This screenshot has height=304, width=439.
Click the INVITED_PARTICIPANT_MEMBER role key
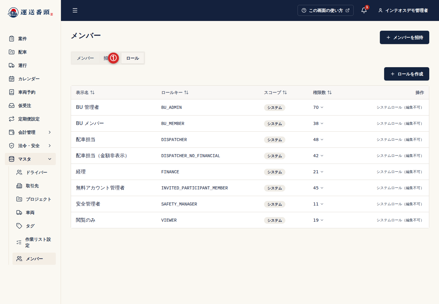point(195,188)
